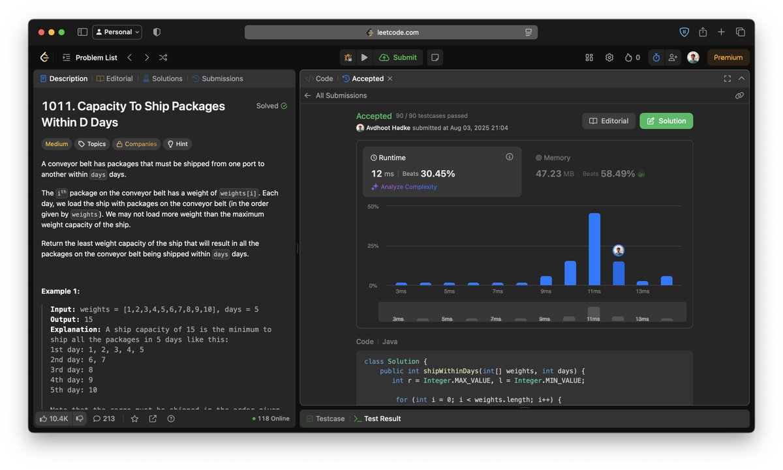Expand the Companies tag
The image size is (783, 470).
coord(136,144)
